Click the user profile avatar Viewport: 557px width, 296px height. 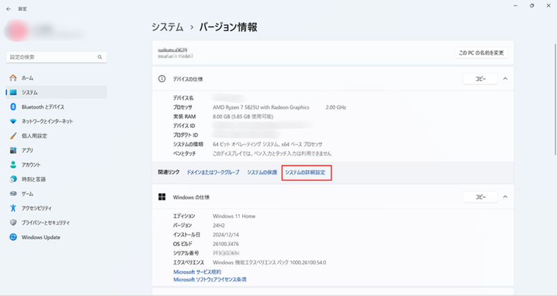(x=16, y=31)
